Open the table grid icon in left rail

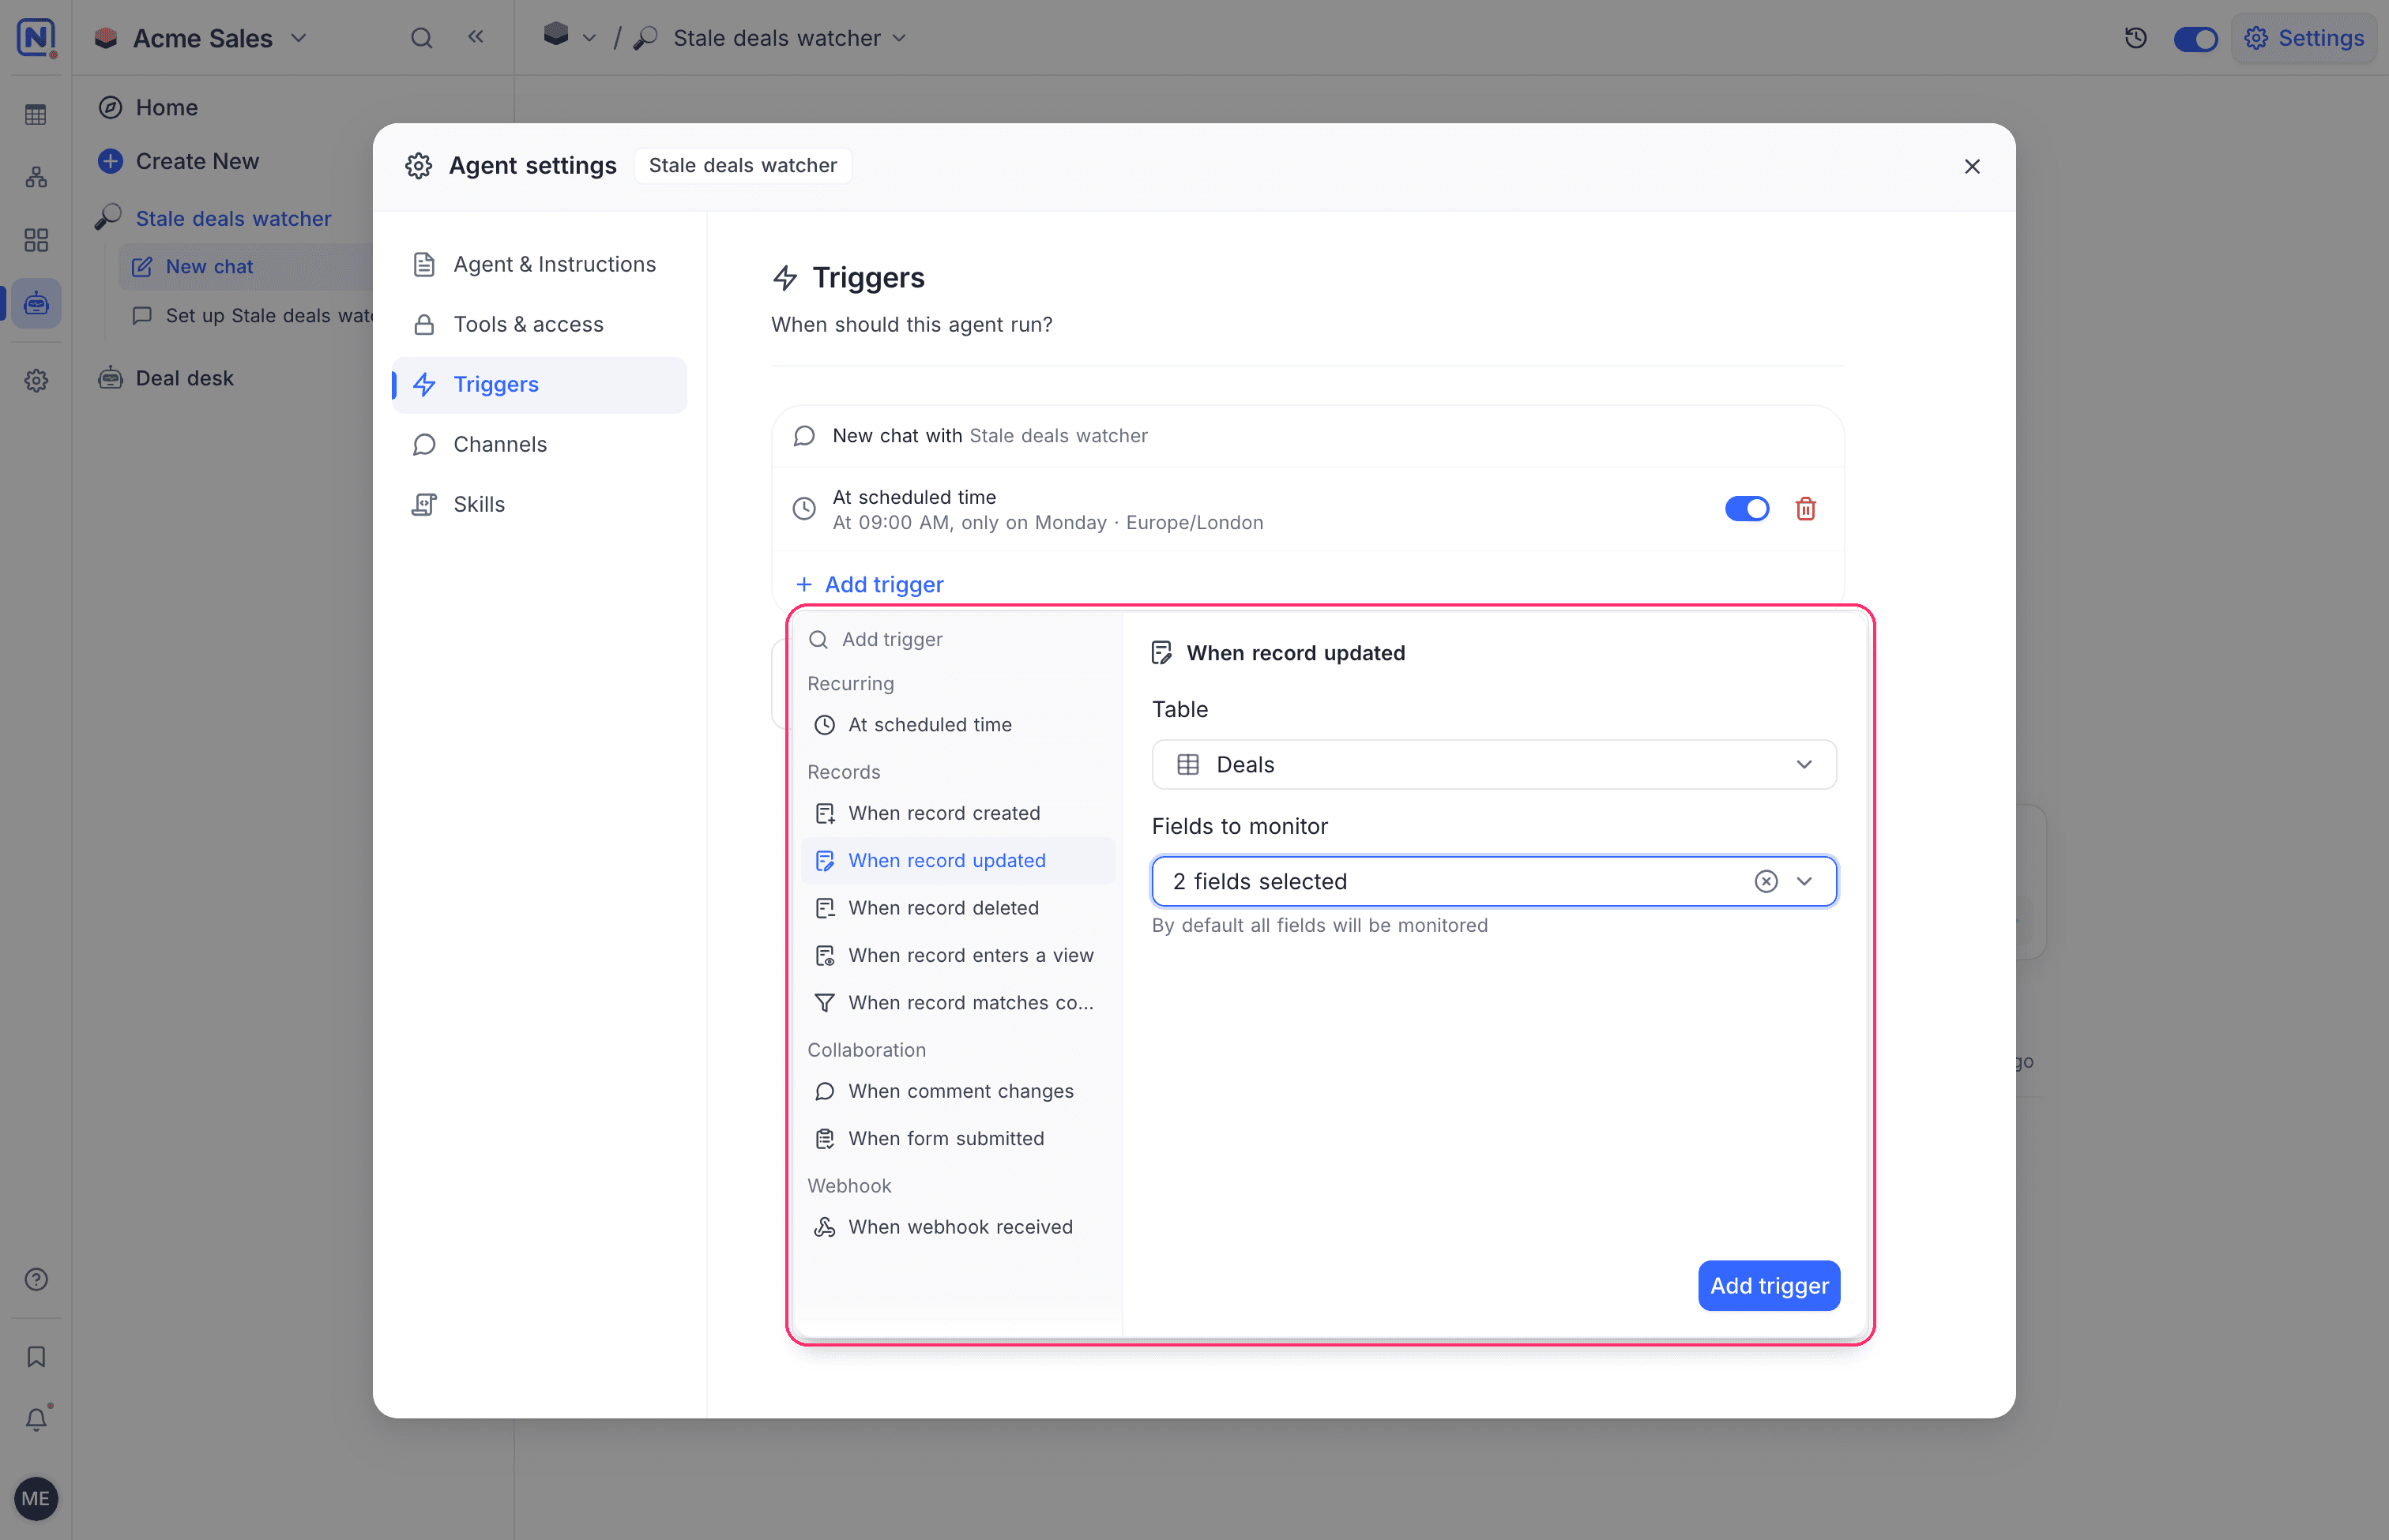point(36,116)
